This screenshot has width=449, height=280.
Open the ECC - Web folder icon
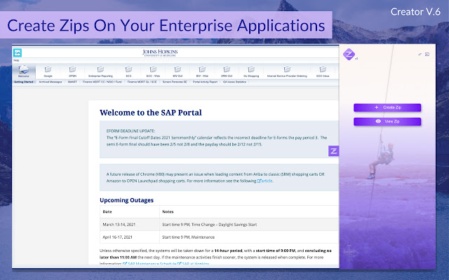click(153, 69)
